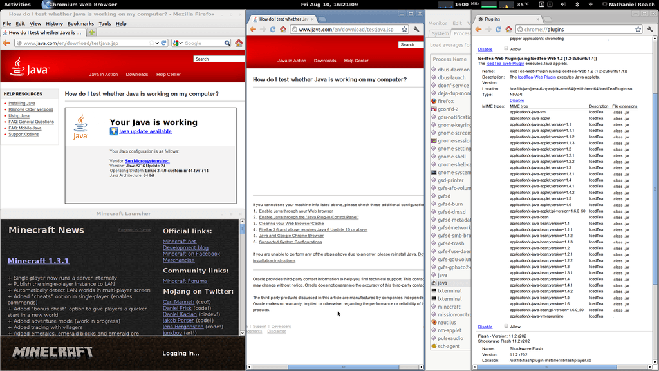Open the Minecraft 1.3.1 news headline

38,261
